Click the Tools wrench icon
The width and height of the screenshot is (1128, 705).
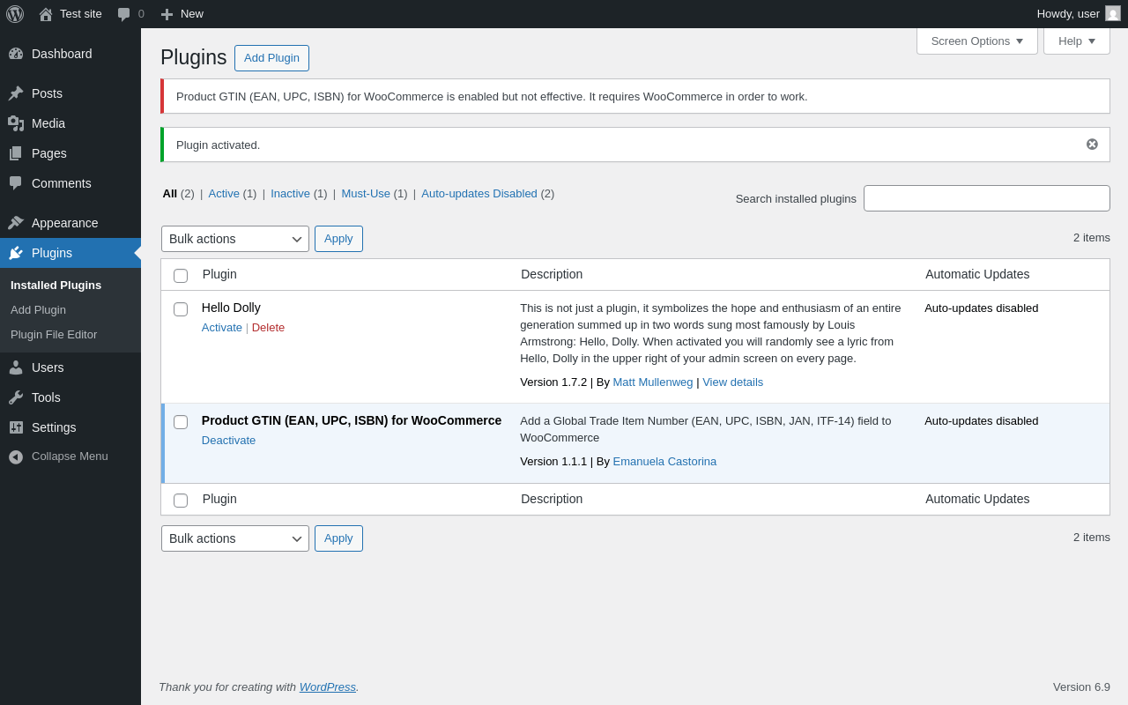pos(16,397)
